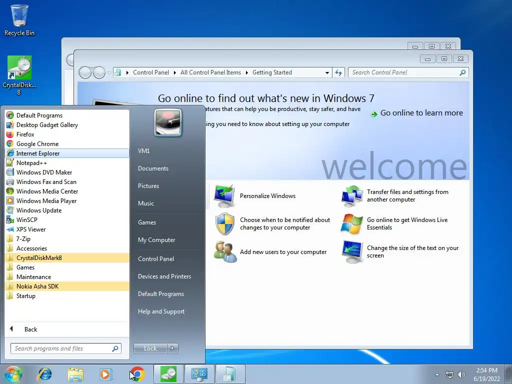The width and height of the screenshot is (512, 384).
Task: Open Default Programs from the programs list
Action: tap(67, 115)
